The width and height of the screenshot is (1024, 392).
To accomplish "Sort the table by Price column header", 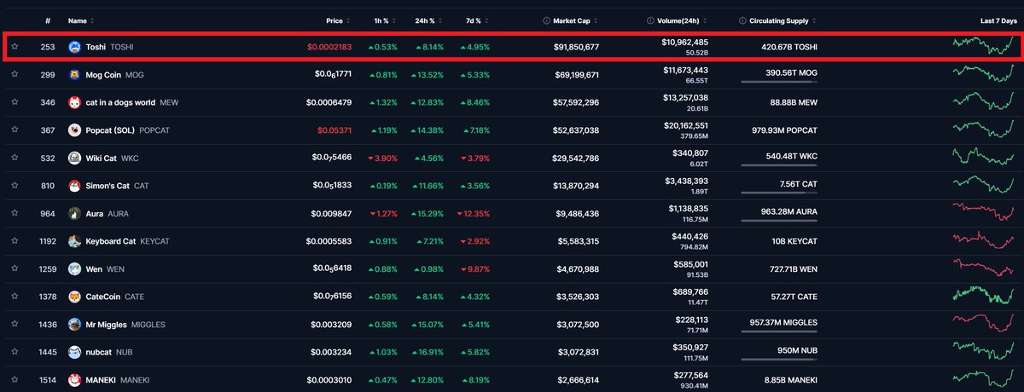I will pos(334,20).
